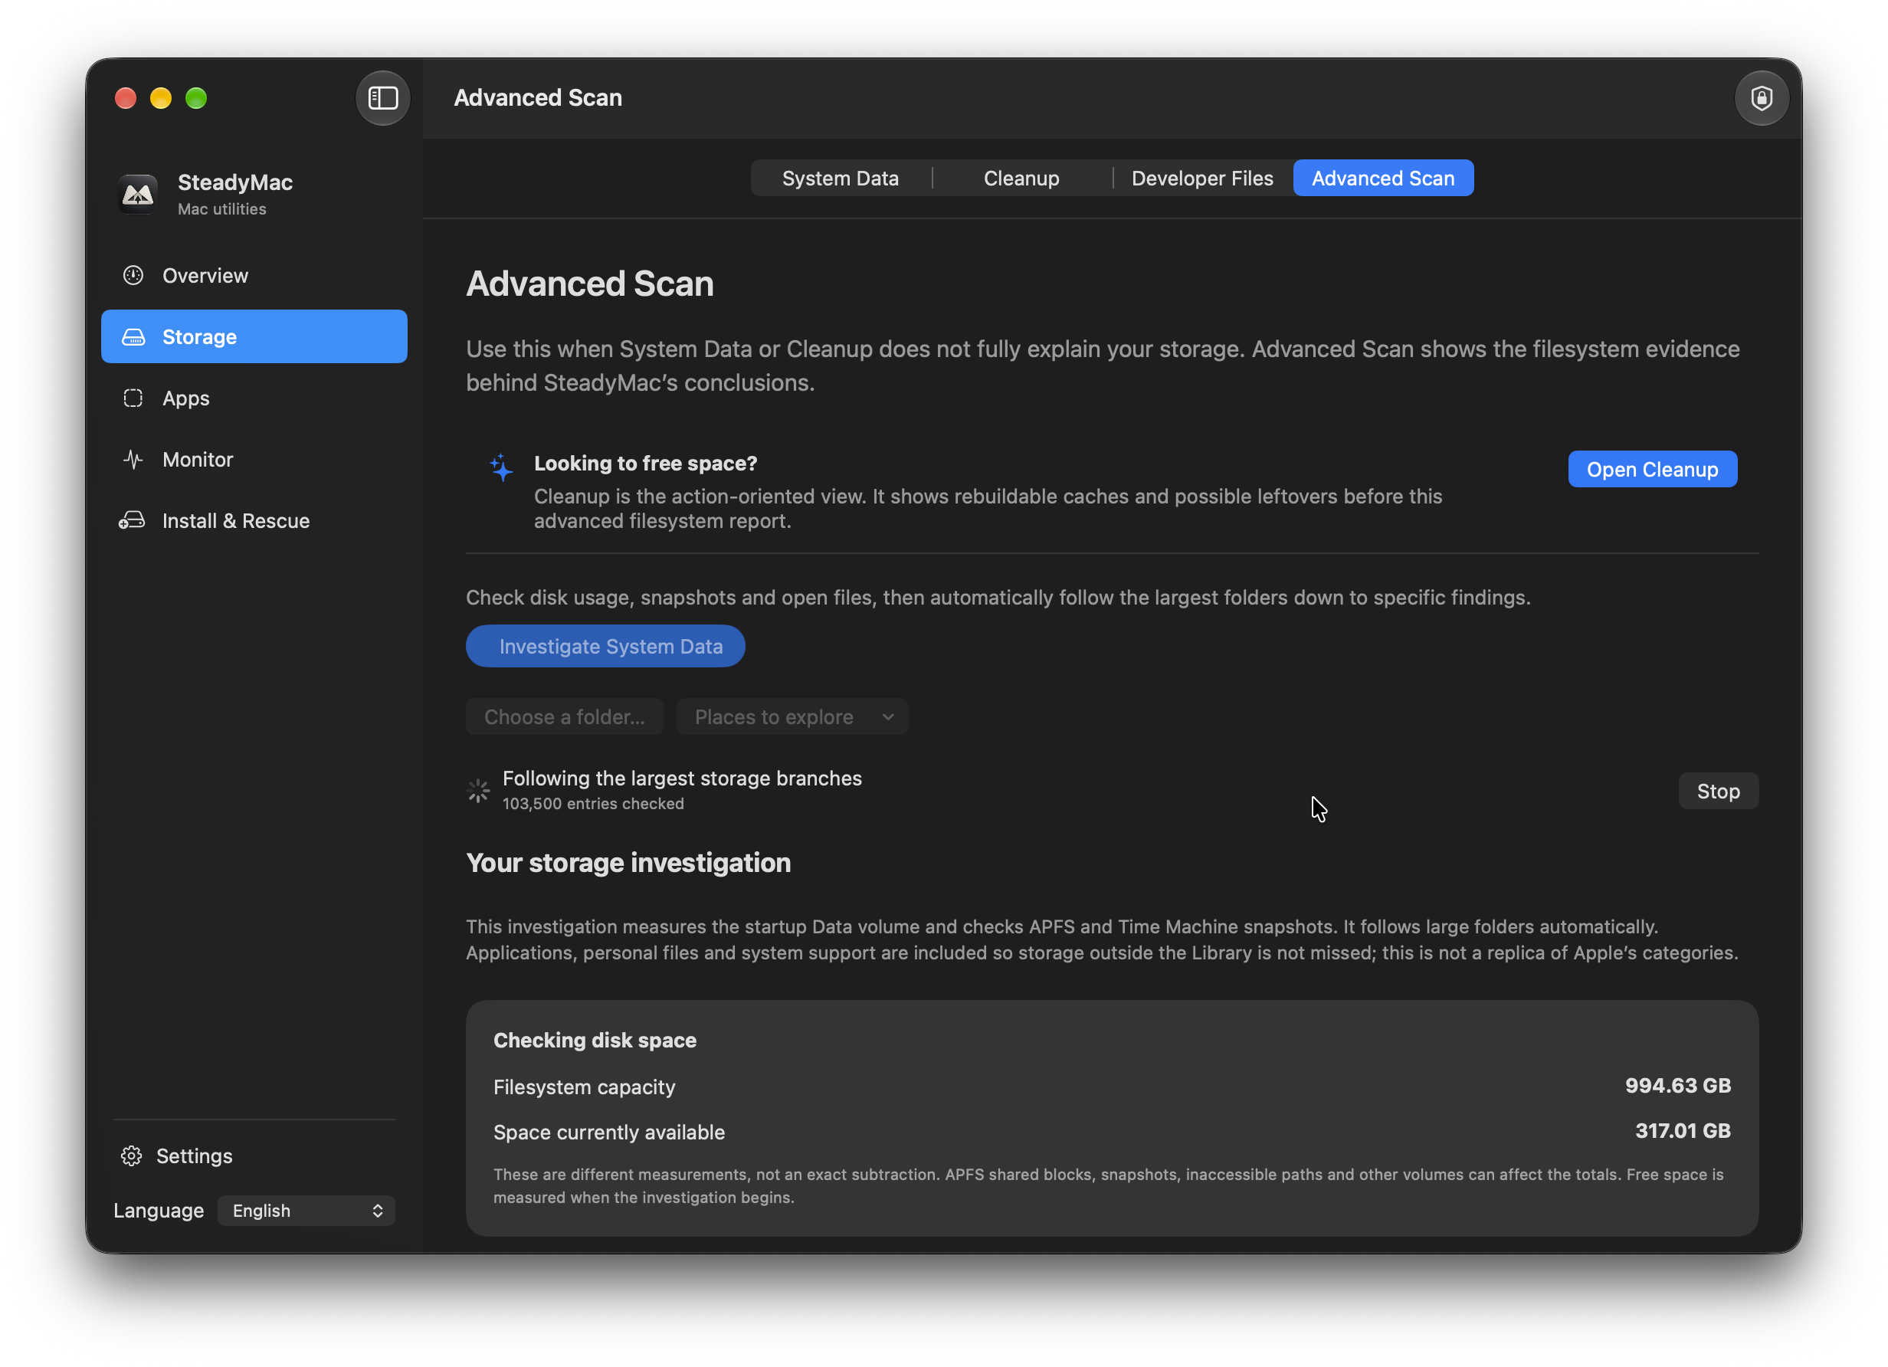This screenshot has width=1888, height=1367.
Task: Switch to the System Data tab
Action: [x=840, y=179]
